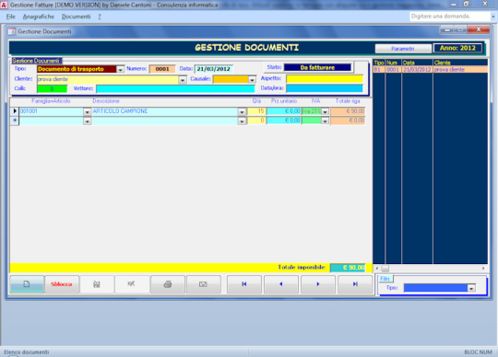Select the B1 0001 prova cliente list row
Viewport: 498px width, 357px height.
[431, 70]
